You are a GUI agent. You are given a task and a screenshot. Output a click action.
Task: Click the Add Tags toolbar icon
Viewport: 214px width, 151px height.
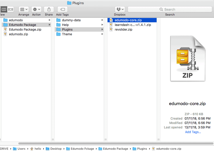click(62, 9)
